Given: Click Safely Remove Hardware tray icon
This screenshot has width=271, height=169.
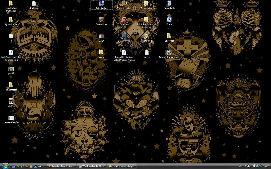Looking at the screenshot, I should coord(254,166).
